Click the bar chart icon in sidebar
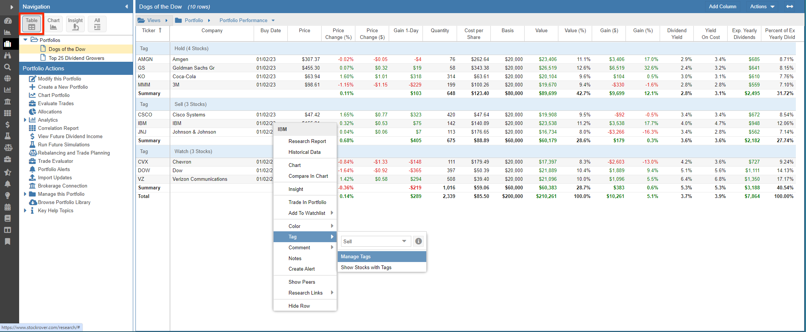This screenshot has width=806, height=332. point(8,90)
